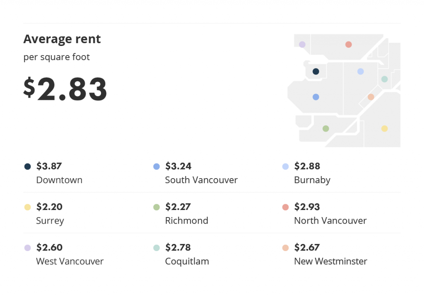
Task: Click the Coquitlam $2.78 price
Action: [x=178, y=247]
